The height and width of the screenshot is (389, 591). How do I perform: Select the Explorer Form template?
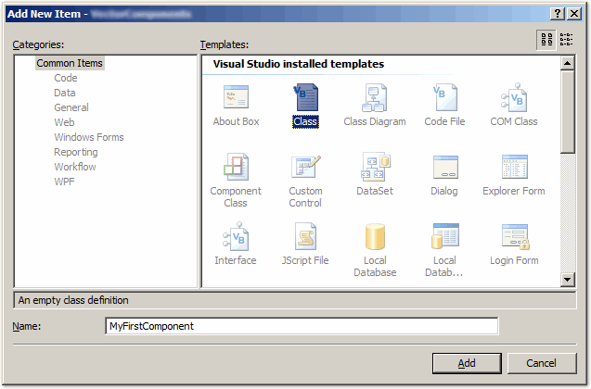(513, 168)
